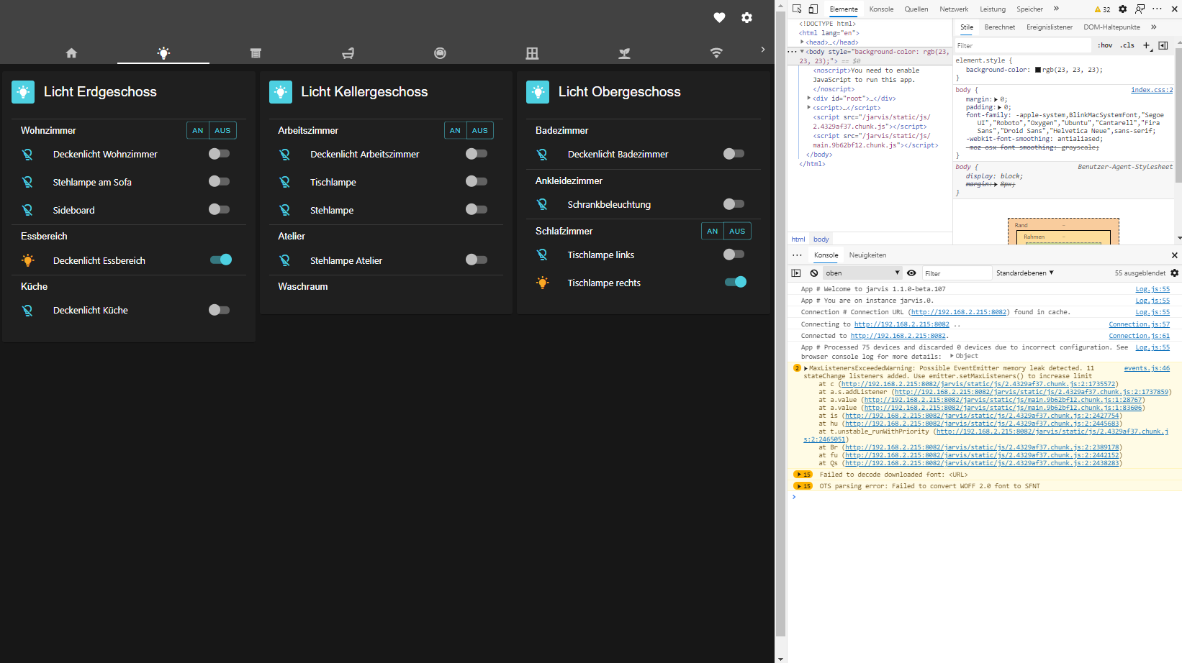Activate DevTools element inspect picker
Image resolution: width=1182 pixels, height=663 pixels.
[797, 9]
